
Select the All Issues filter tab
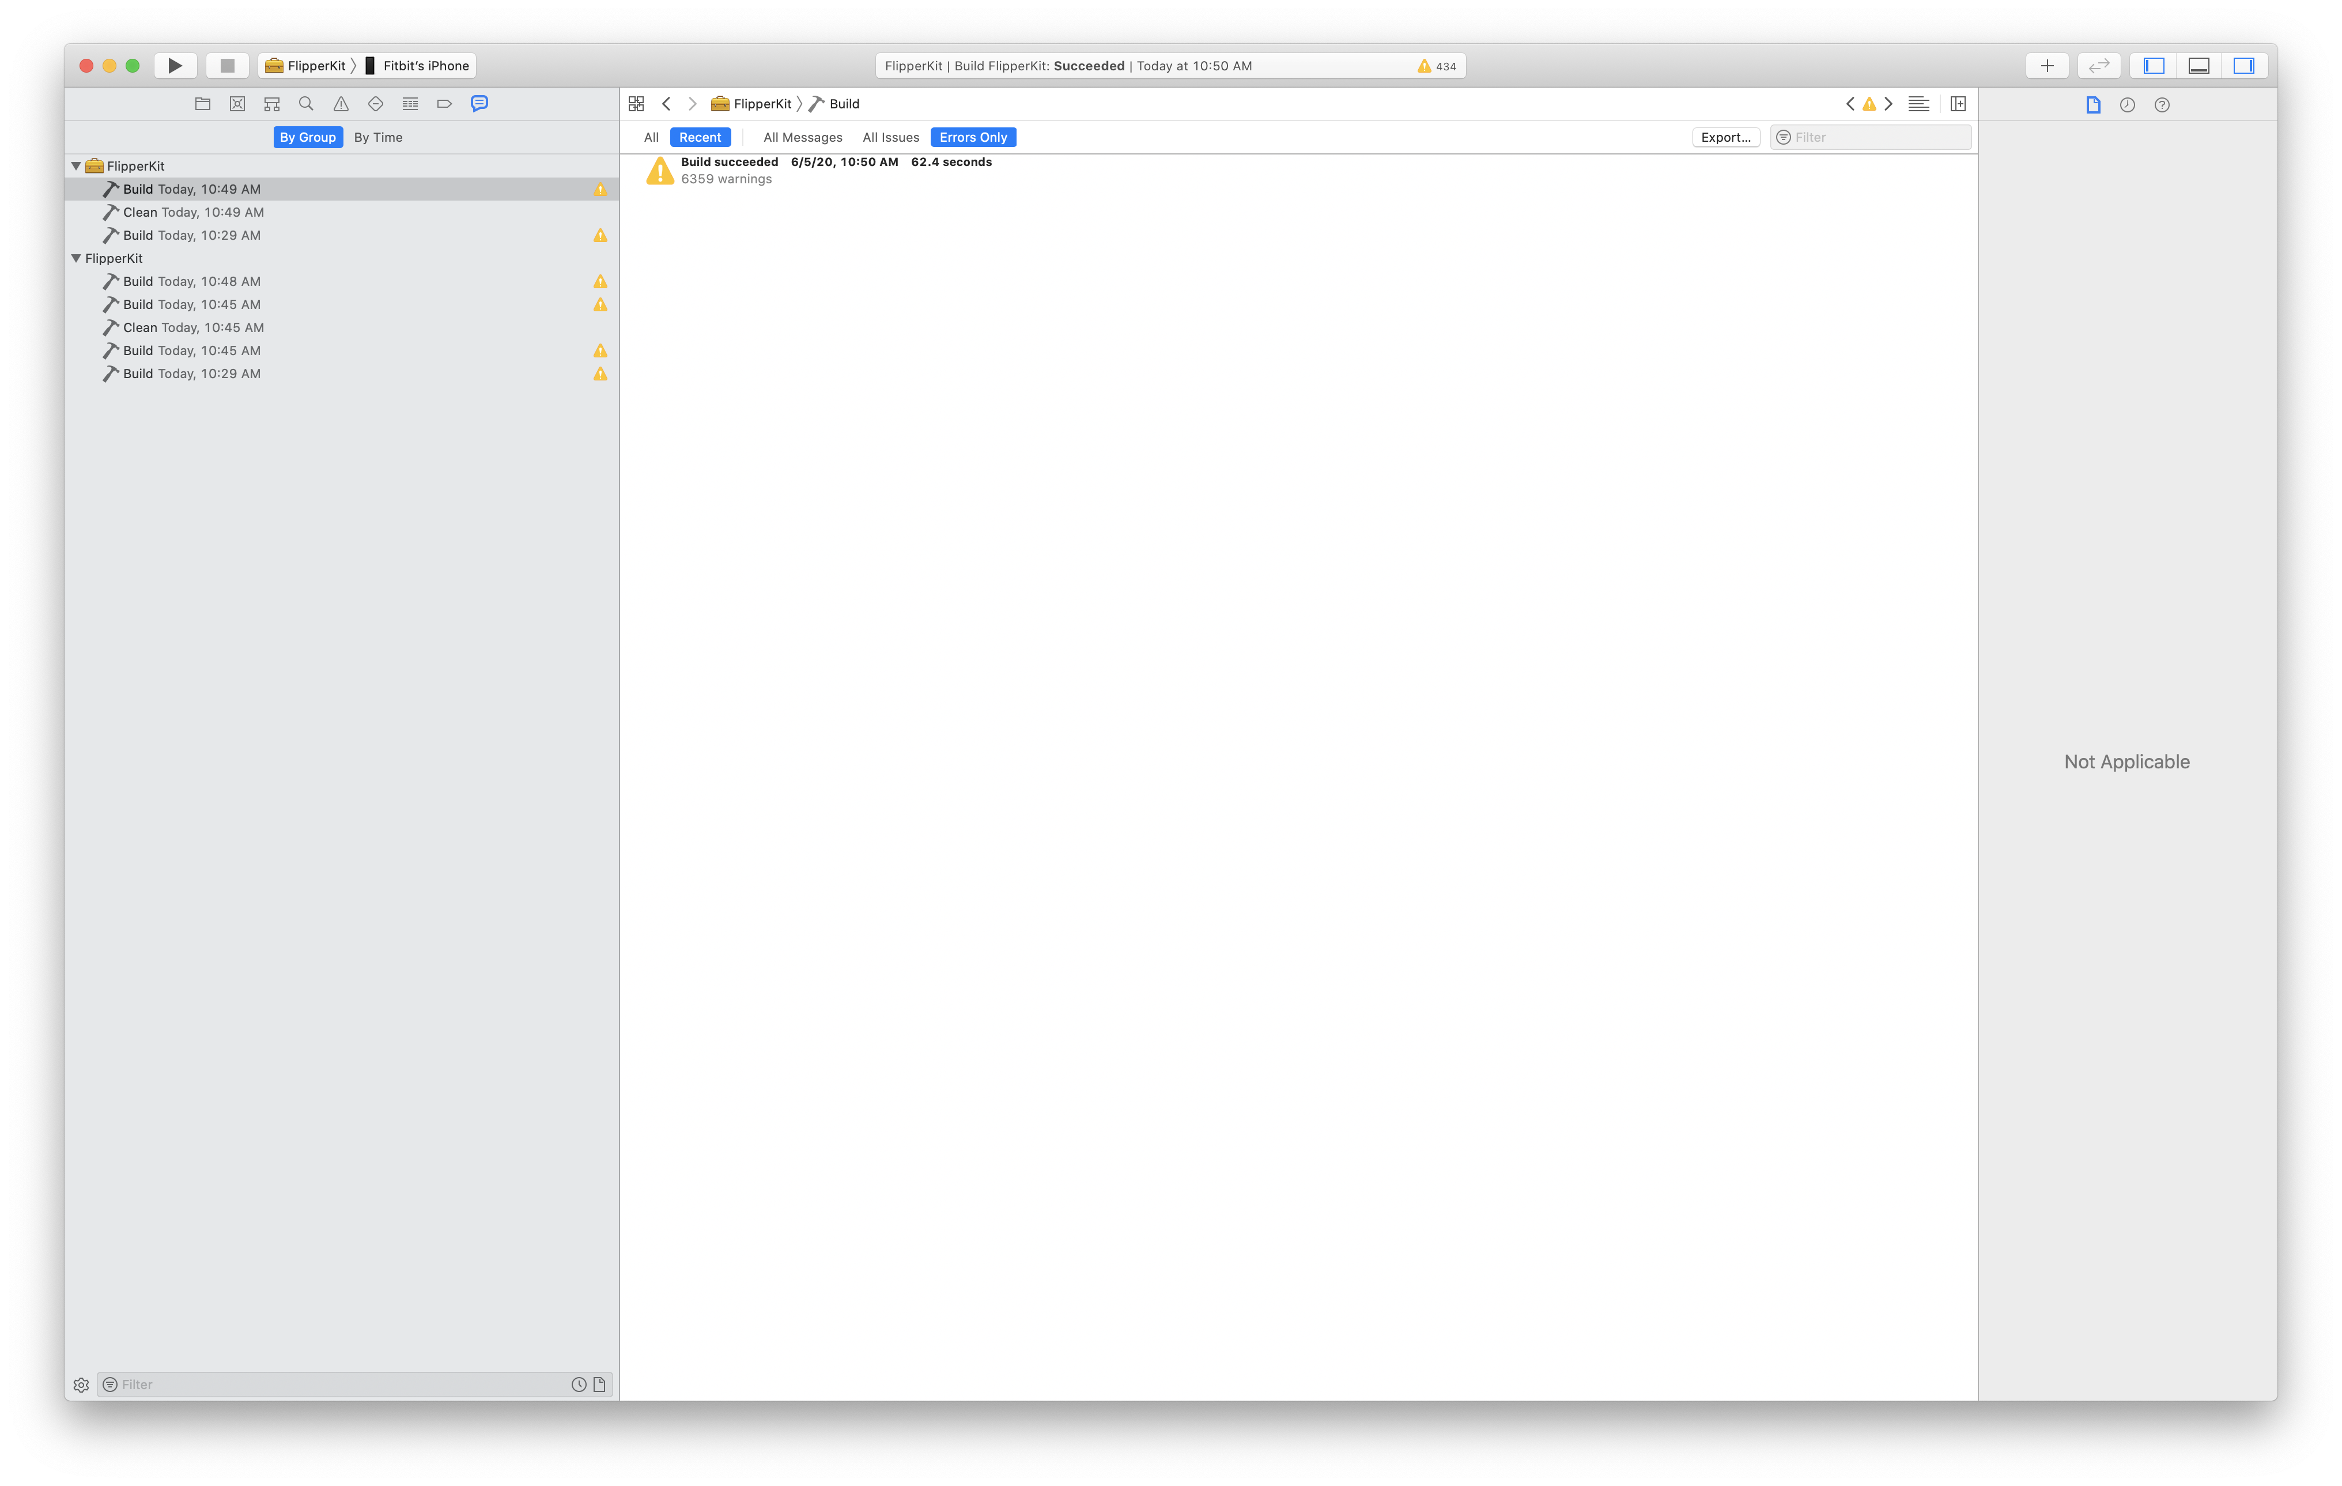[x=890, y=137]
